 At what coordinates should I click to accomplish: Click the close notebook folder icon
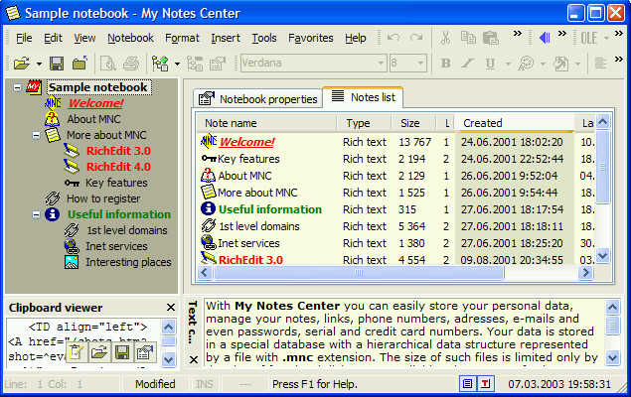(x=79, y=64)
